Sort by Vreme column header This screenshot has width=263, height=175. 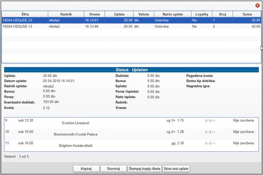[x=94, y=14]
